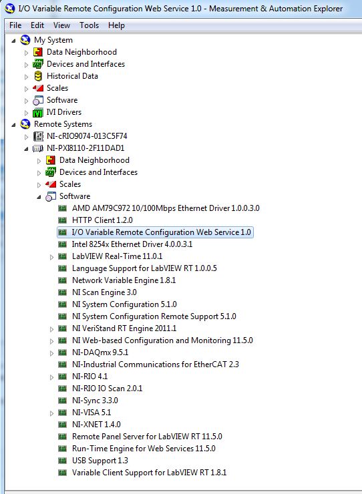Screen dimensions: 362x494
Task: Expand the IVI Drivers node
Action: 26,112
